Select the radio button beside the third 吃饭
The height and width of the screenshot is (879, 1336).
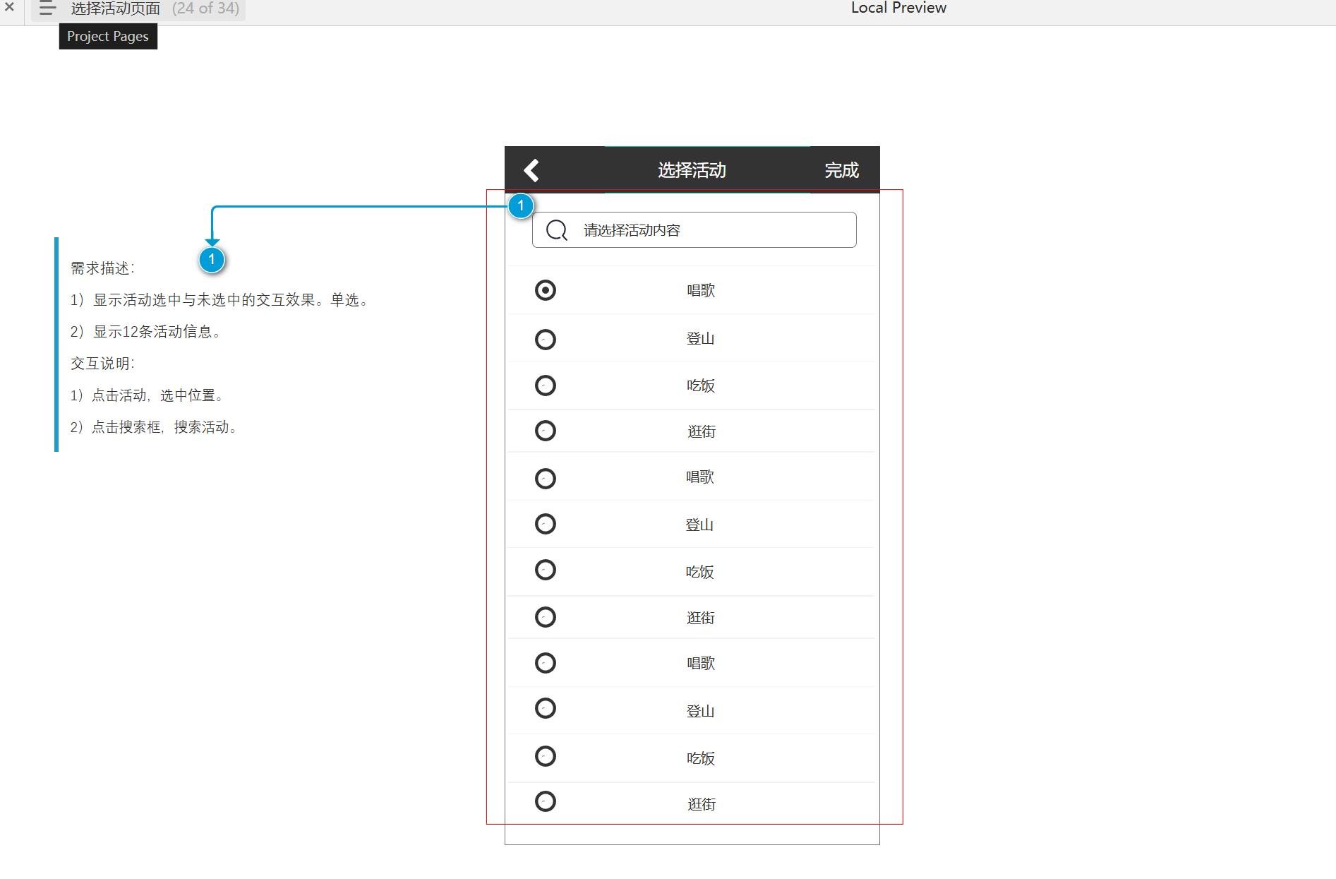tap(546, 756)
